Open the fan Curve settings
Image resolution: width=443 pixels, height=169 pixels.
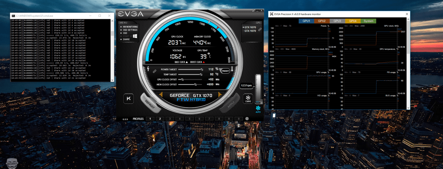coord(248,98)
